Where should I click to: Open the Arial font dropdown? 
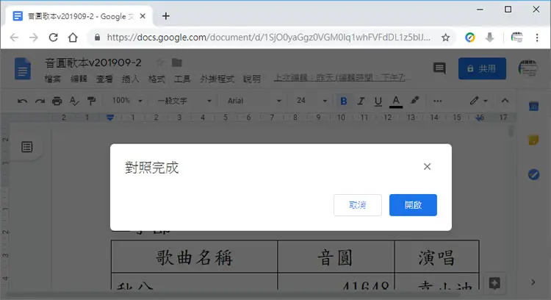pos(254,101)
